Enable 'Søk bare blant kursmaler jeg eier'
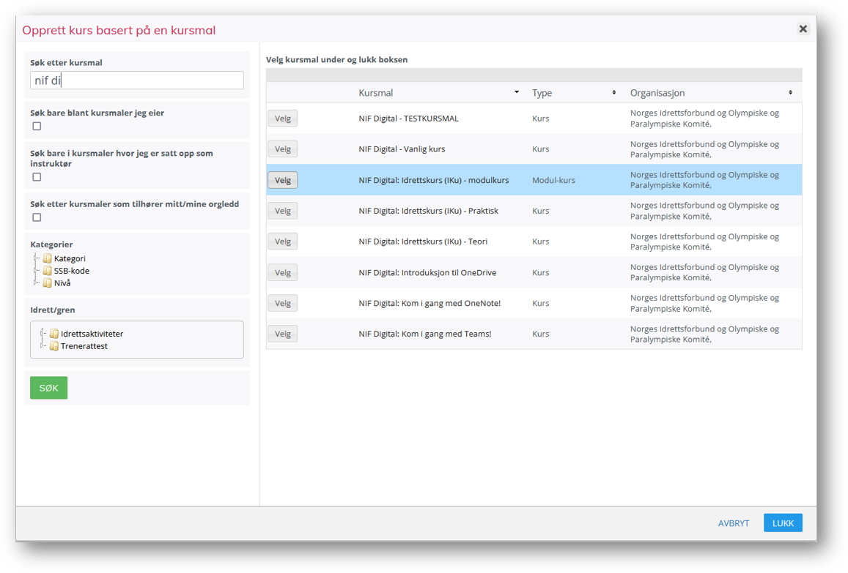The width and height of the screenshot is (848, 573). click(x=37, y=126)
